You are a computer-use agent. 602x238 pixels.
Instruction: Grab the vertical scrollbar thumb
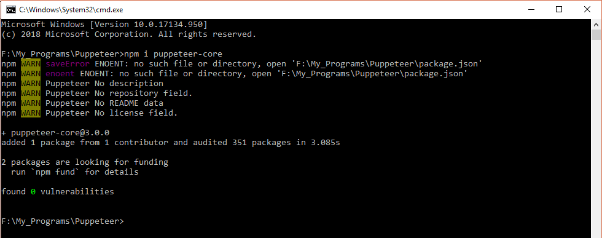tap(596, 34)
